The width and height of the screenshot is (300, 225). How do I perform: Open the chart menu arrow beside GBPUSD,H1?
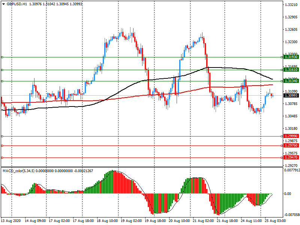tap(4, 4)
